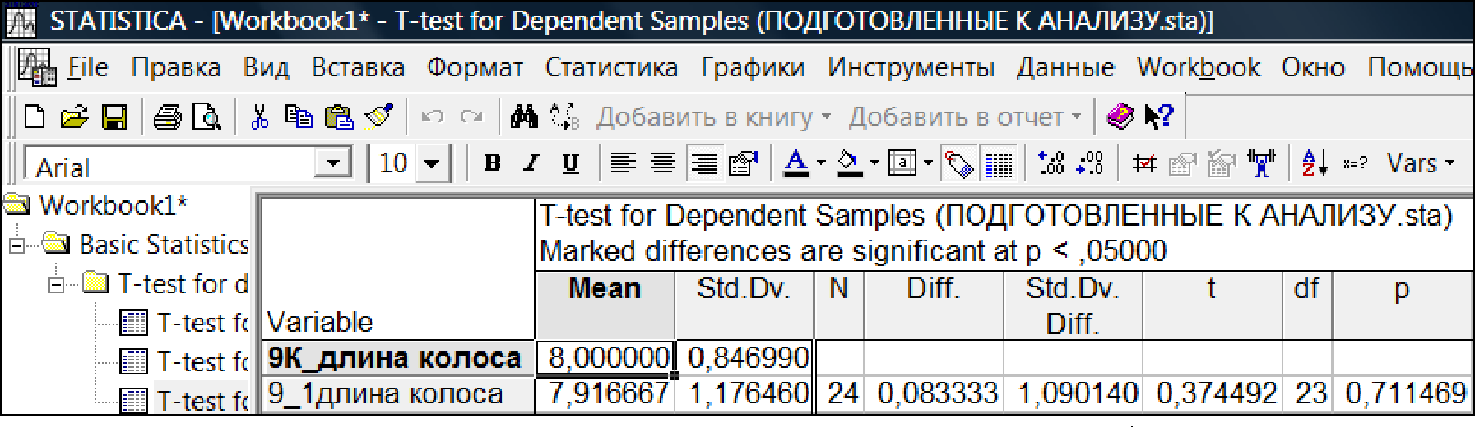Screen dimensions: 1475x427
Task: Toggle bold formatting
Action: (492, 163)
